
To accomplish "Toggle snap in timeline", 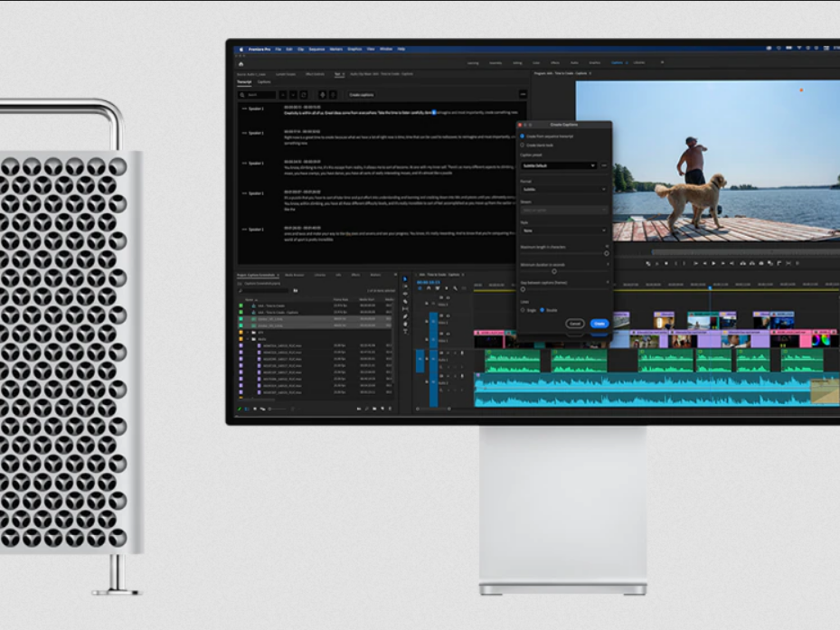I will [x=429, y=288].
